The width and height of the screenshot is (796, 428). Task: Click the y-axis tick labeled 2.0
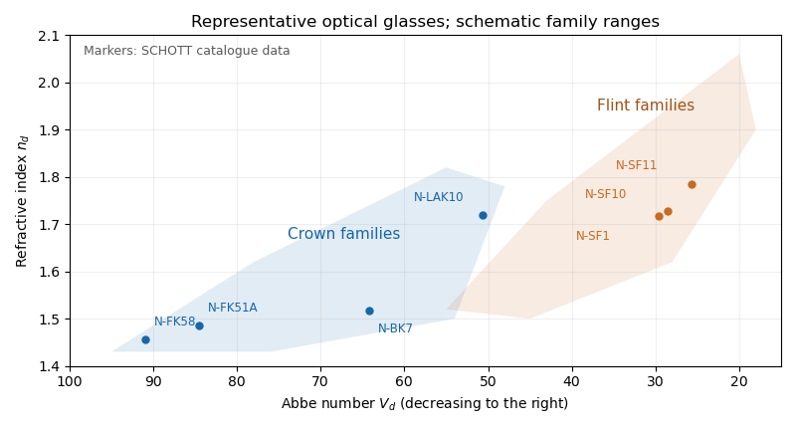tap(49, 83)
